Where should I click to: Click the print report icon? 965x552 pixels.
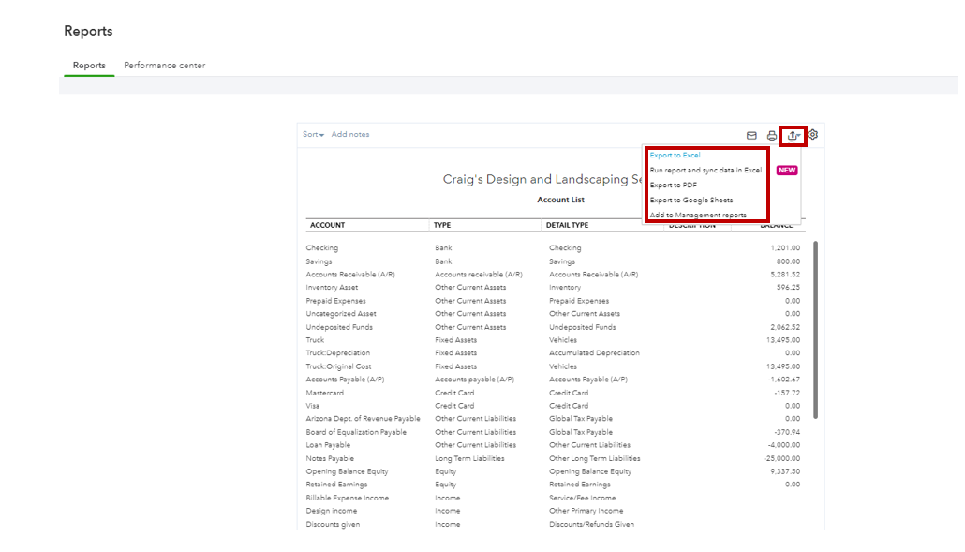(x=772, y=135)
